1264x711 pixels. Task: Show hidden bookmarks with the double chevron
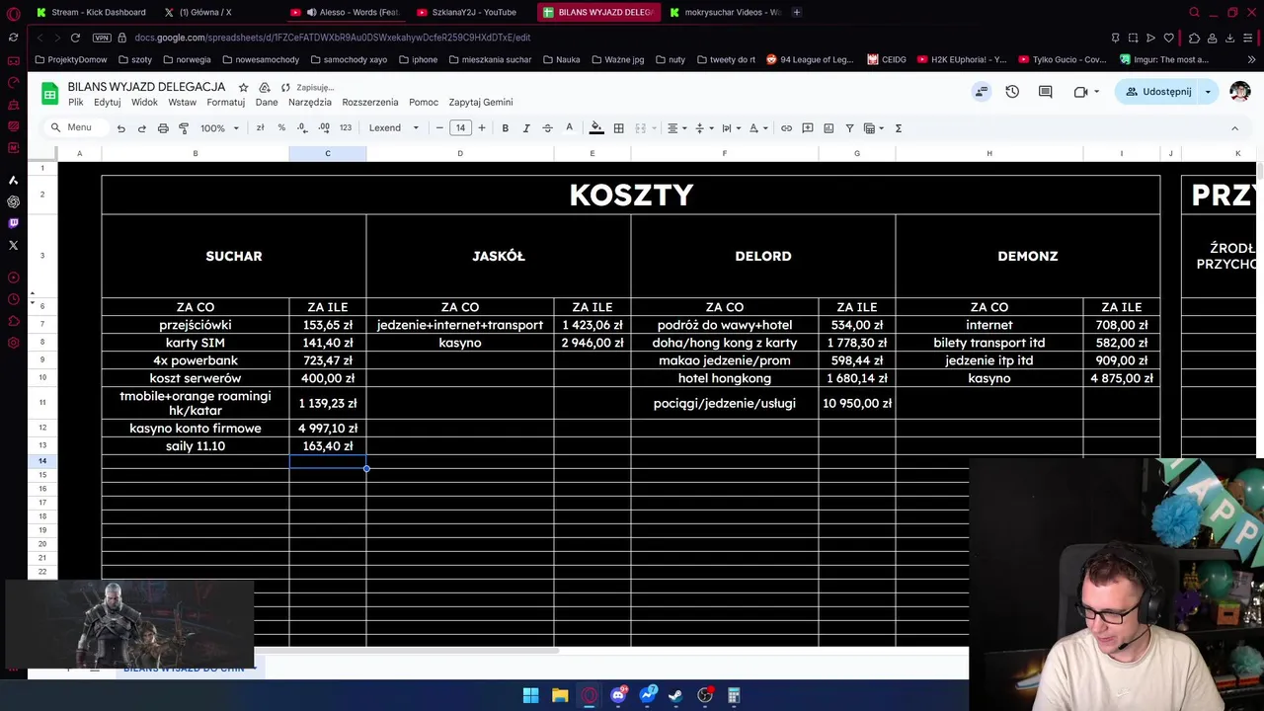coord(1251,59)
